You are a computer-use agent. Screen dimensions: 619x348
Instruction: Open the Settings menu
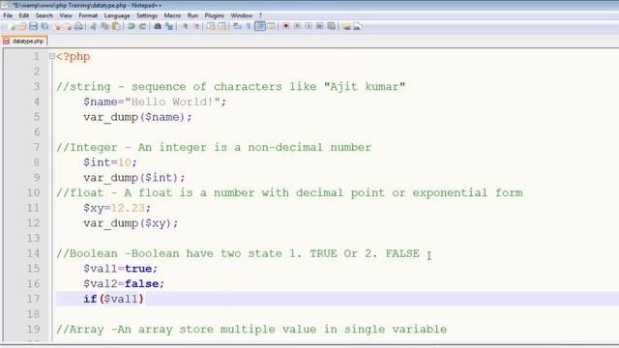[147, 15]
